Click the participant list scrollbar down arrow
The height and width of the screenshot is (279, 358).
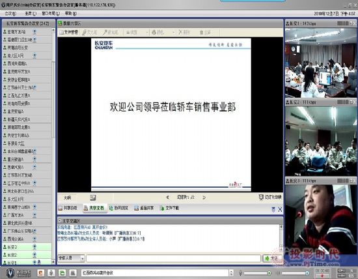tap(53, 261)
